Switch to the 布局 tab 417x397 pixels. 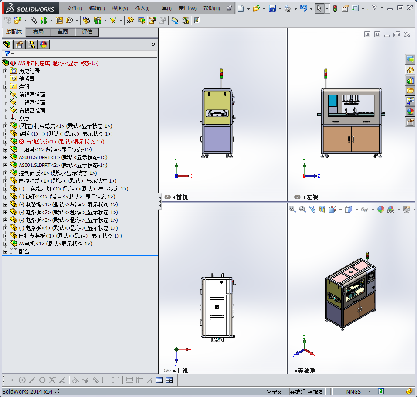pyautogui.click(x=38, y=32)
